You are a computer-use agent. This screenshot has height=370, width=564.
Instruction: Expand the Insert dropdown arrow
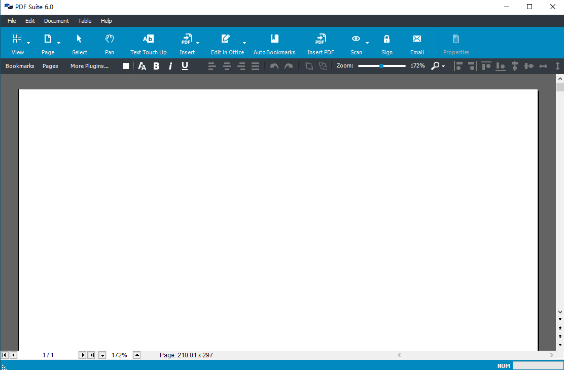click(x=197, y=43)
